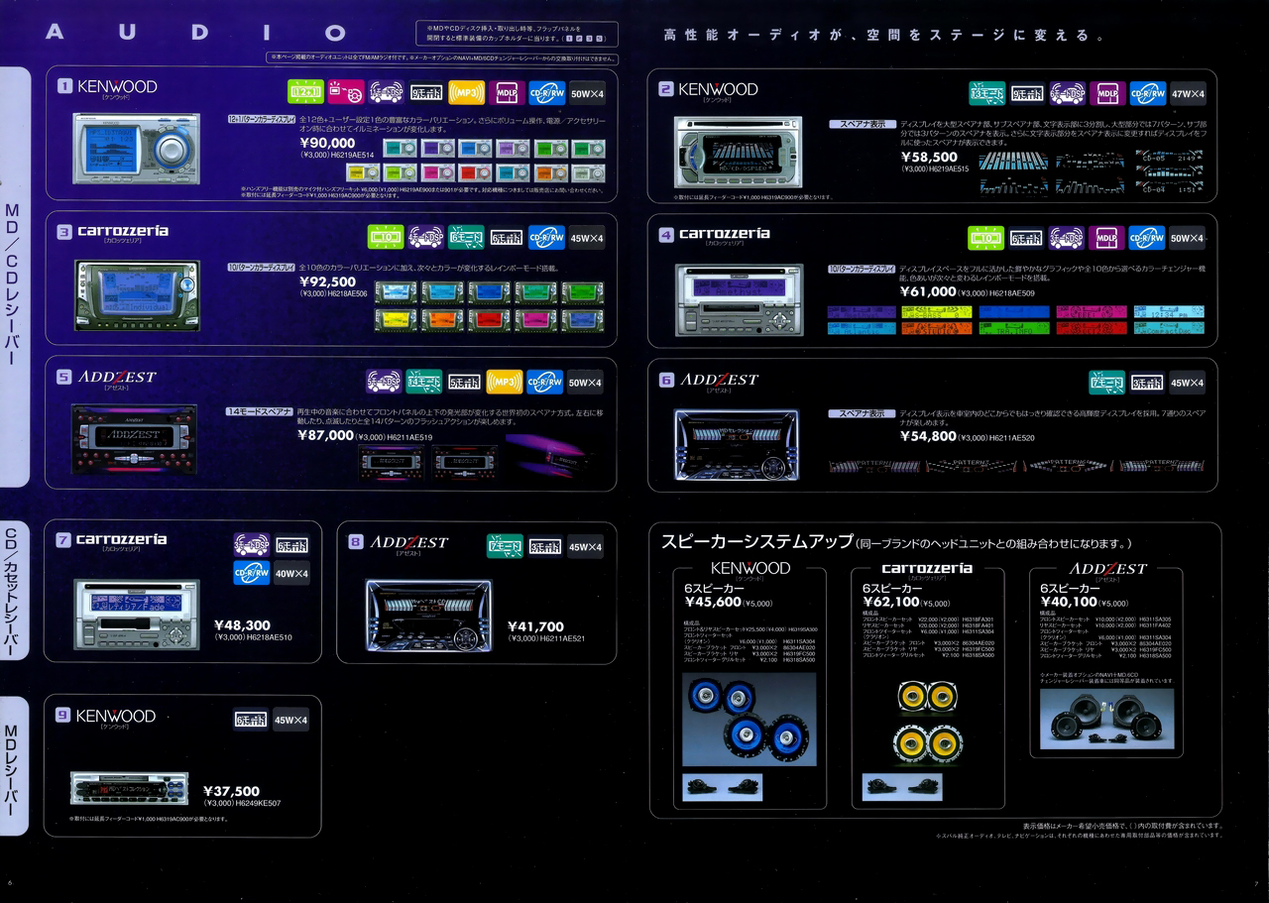The width and height of the screenshot is (1269, 903).
Task: Click the ¥41,700 price on Addzest item 8
Action: [x=535, y=626]
